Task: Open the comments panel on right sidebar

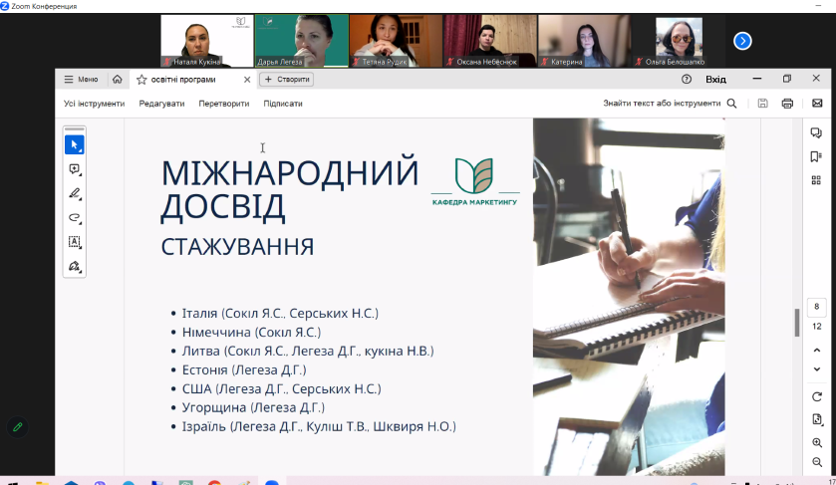Action: coord(816,132)
